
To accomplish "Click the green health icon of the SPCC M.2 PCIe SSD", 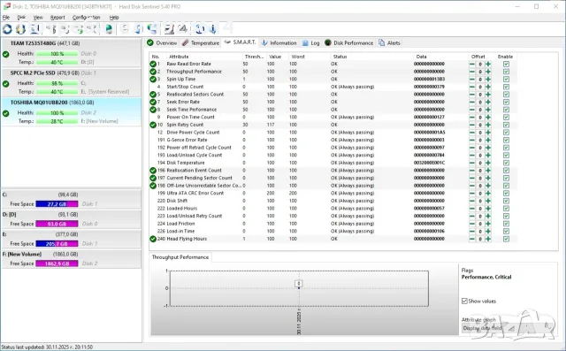I will 6,84.
